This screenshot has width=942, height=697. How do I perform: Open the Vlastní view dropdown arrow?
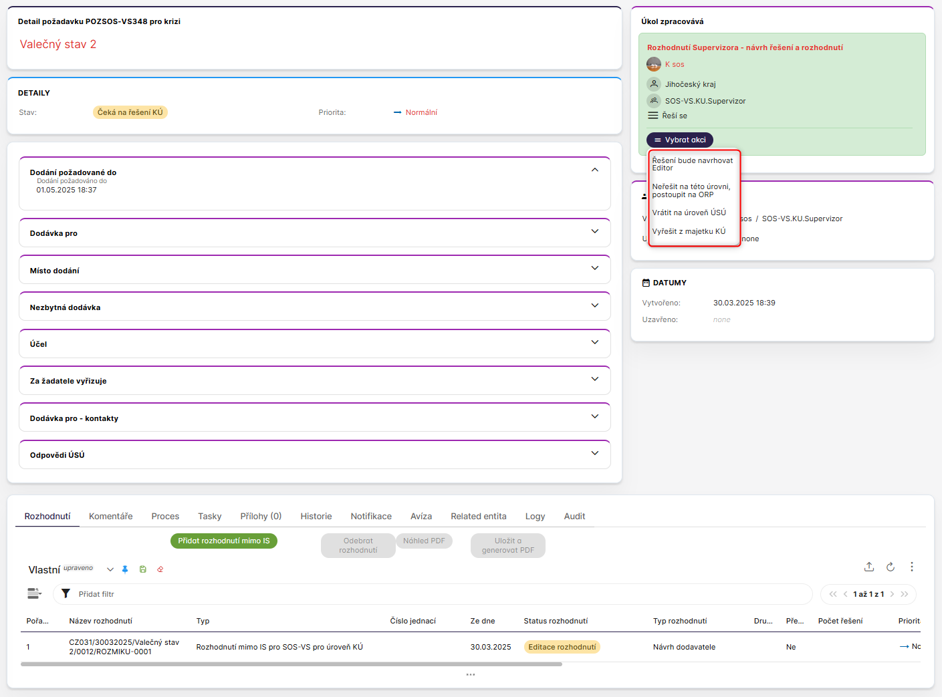click(x=110, y=569)
